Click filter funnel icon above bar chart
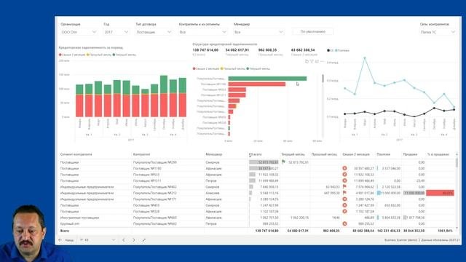The width and height of the screenshot is (466, 262). click(312, 61)
